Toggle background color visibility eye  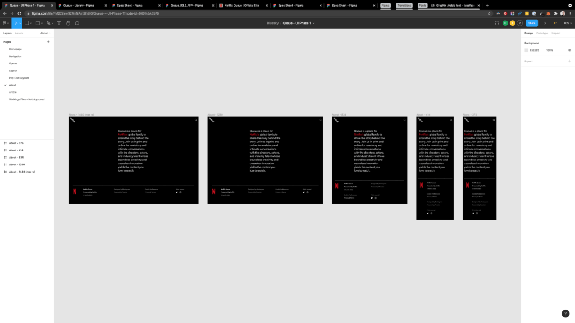point(569,50)
